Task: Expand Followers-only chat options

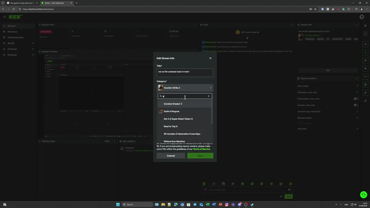Action: click(328, 92)
